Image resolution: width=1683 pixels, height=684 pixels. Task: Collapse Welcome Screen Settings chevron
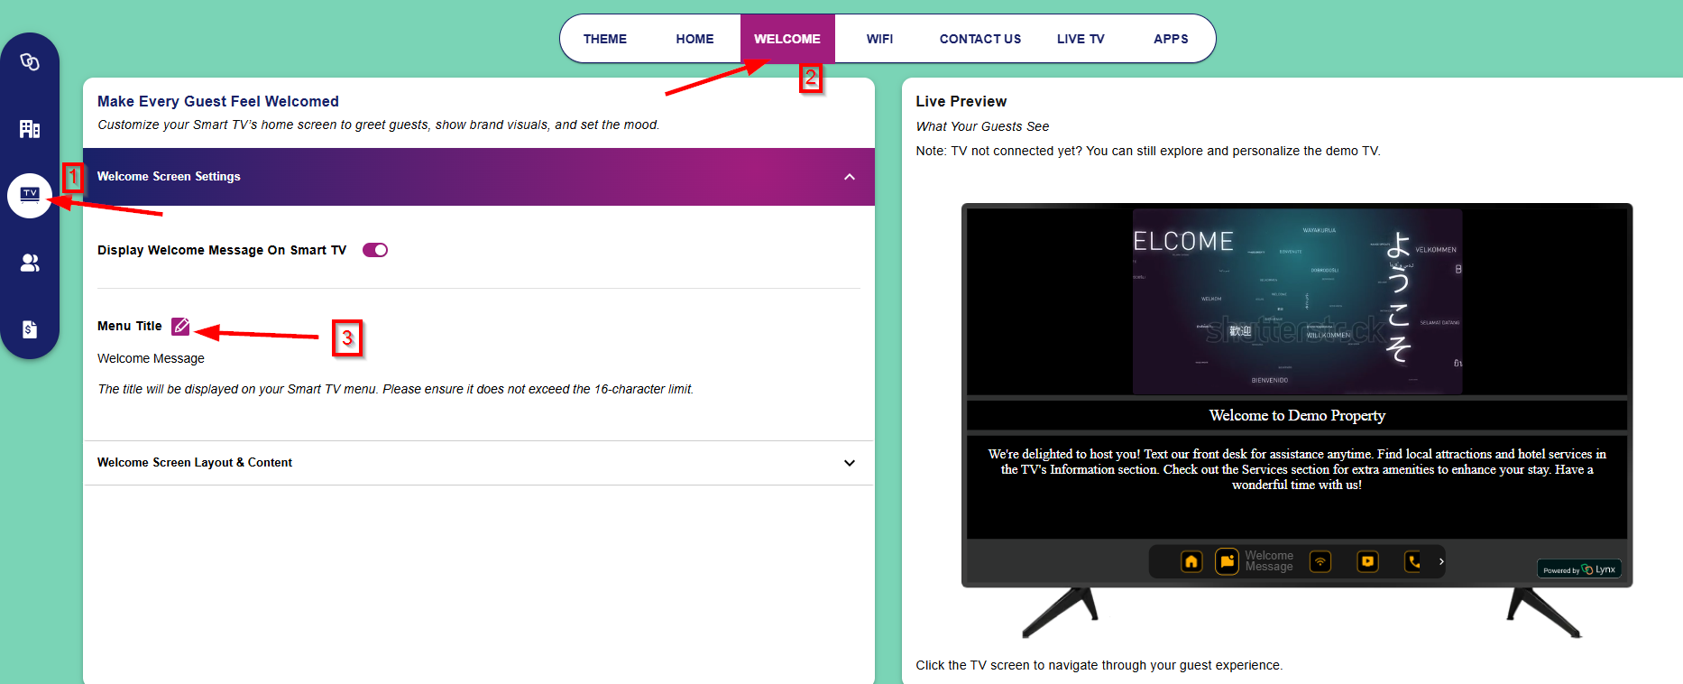point(850,177)
